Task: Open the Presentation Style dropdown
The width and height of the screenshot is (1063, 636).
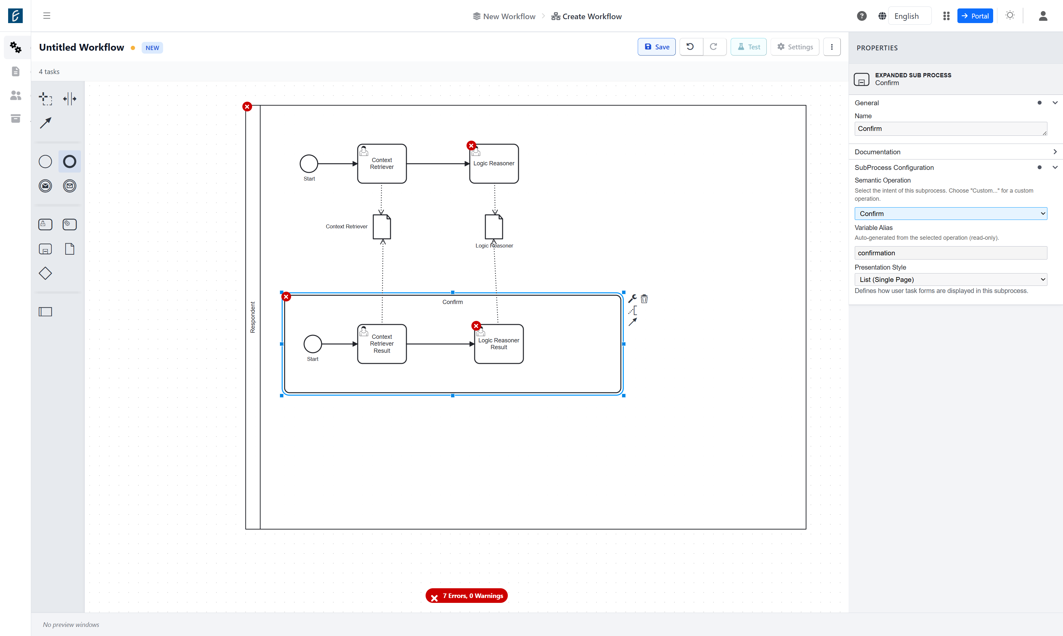Action: click(x=950, y=279)
